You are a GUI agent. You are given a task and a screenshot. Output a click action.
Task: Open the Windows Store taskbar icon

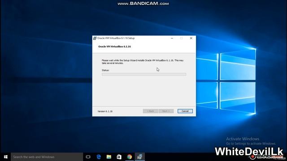[x=119, y=157]
